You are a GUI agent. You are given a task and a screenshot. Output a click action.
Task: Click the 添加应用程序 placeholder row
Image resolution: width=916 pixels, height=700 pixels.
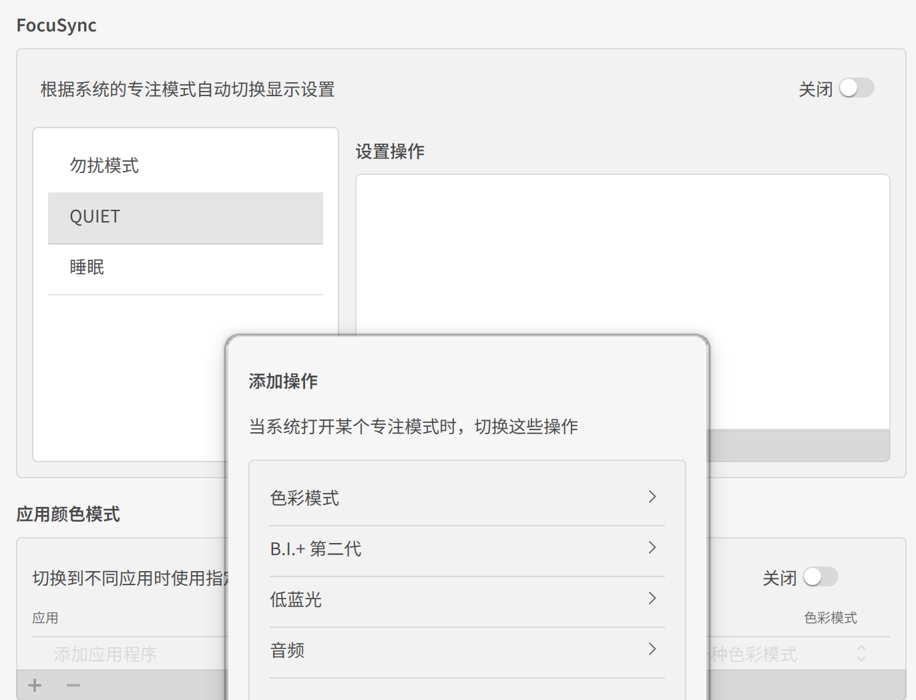[105, 655]
